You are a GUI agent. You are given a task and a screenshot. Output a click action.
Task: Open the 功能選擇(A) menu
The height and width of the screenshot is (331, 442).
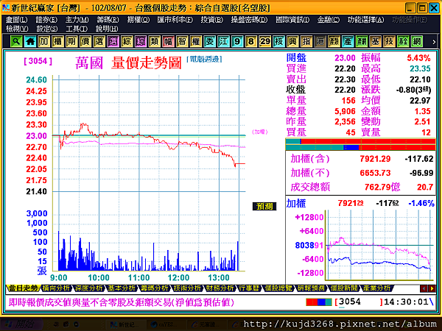[x=365, y=20]
